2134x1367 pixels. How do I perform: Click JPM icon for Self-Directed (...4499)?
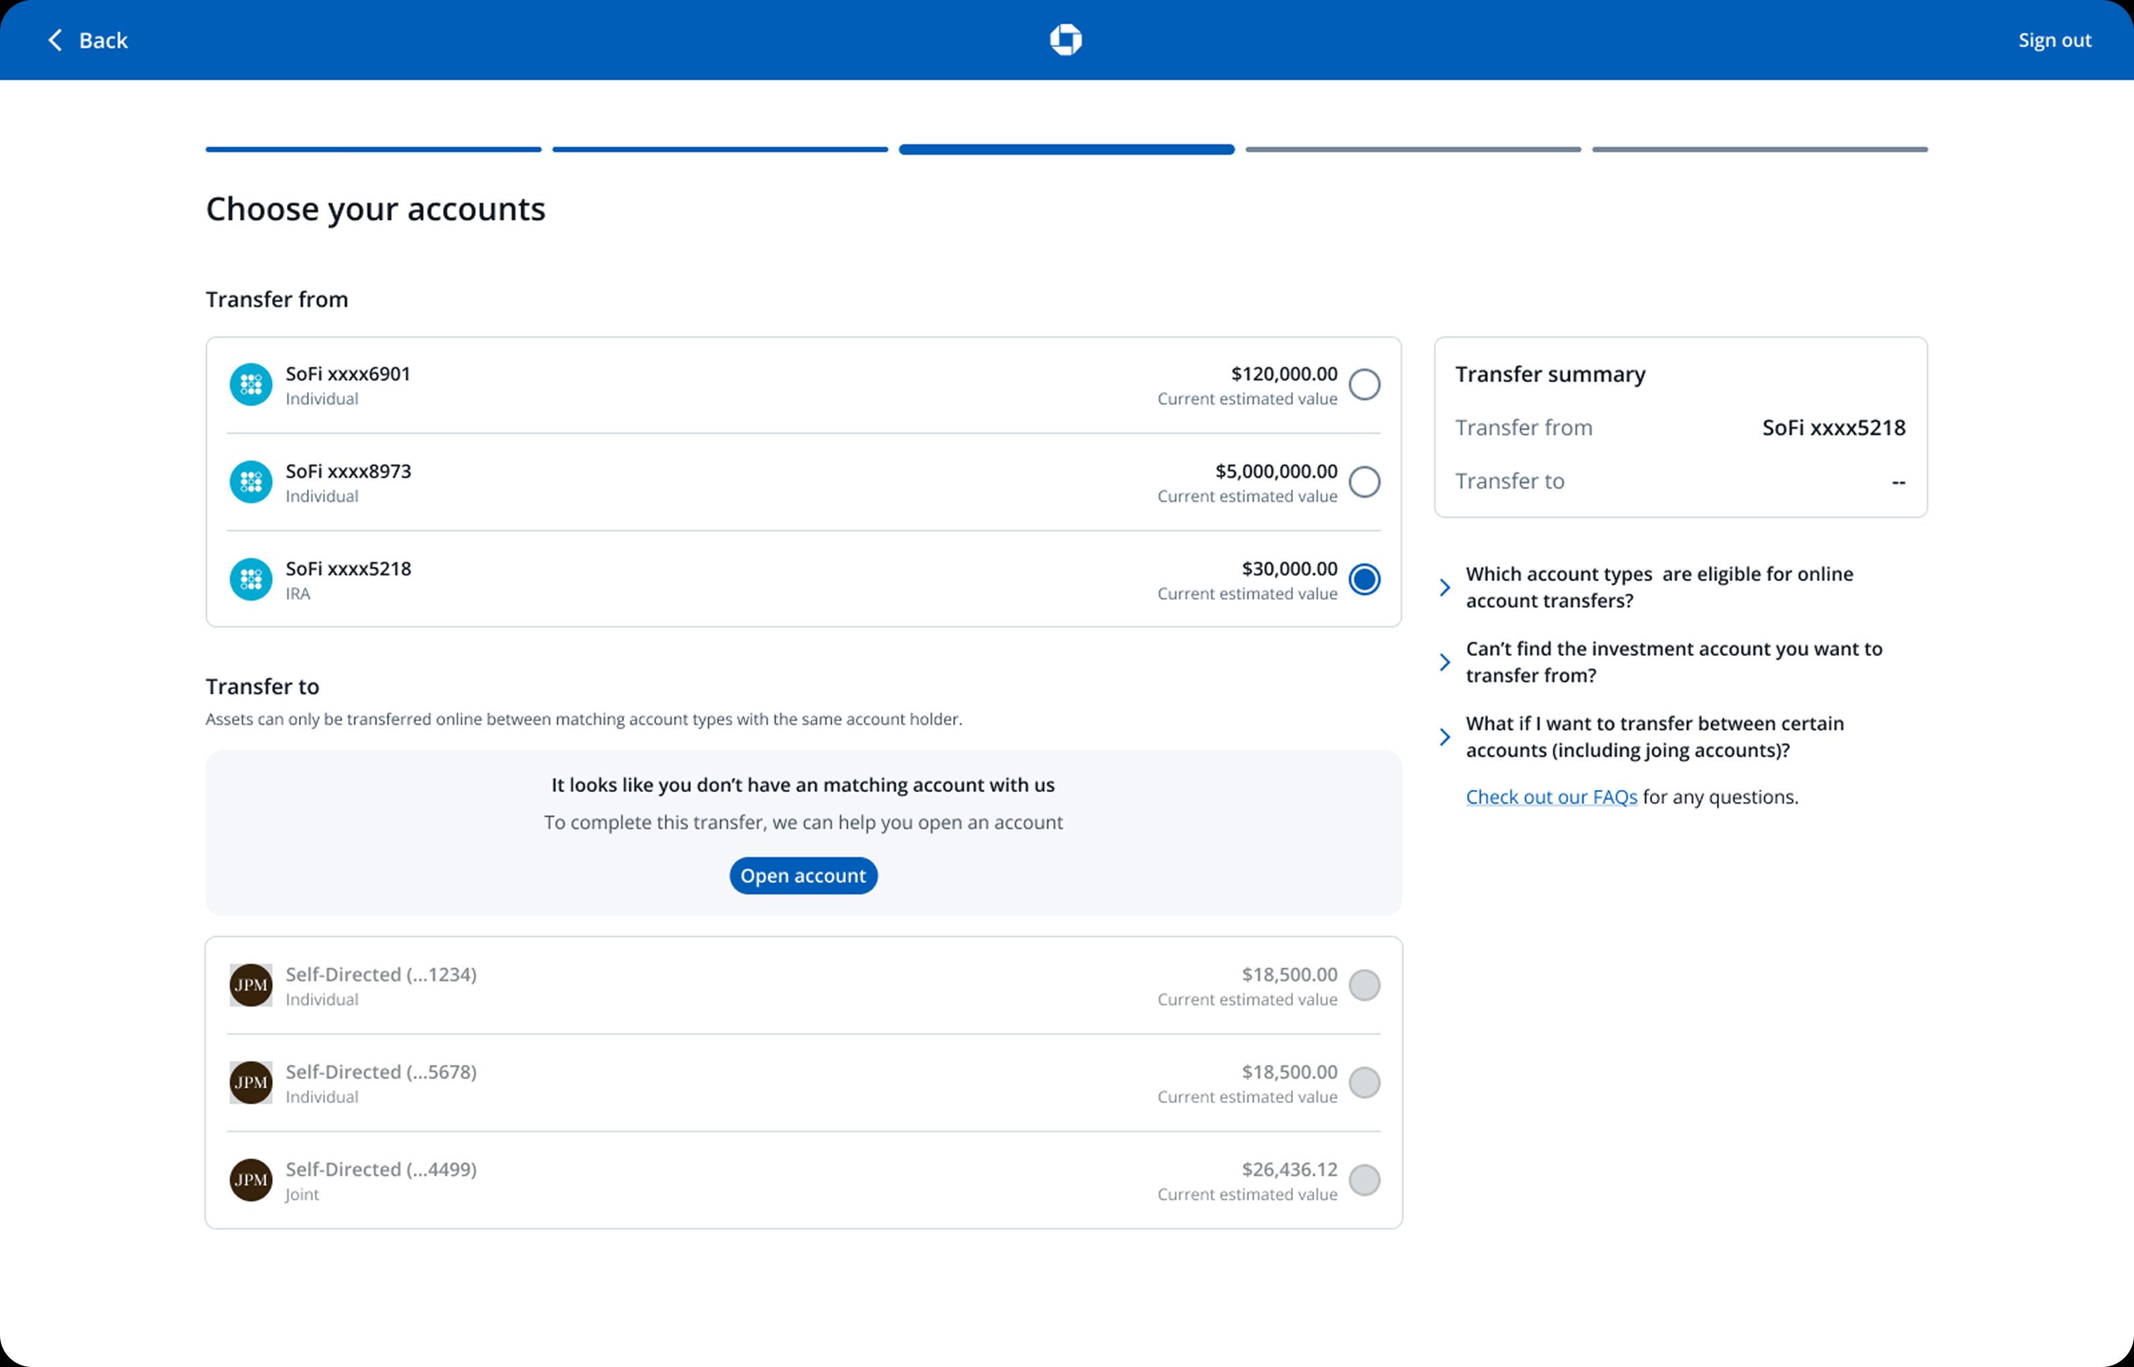(x=251, y=1181)
